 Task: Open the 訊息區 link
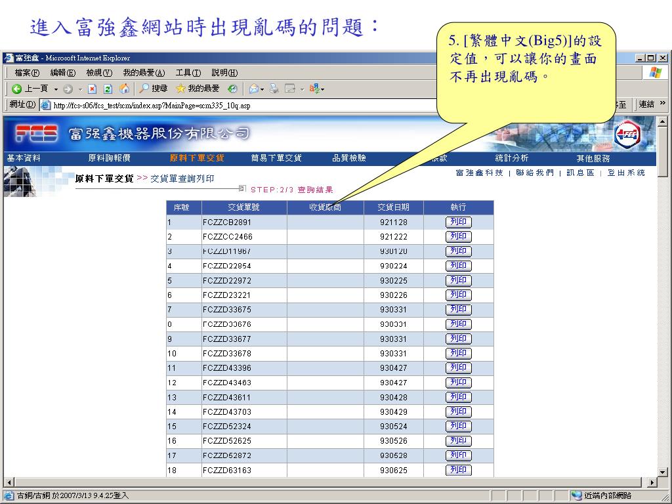coord(580,173)
